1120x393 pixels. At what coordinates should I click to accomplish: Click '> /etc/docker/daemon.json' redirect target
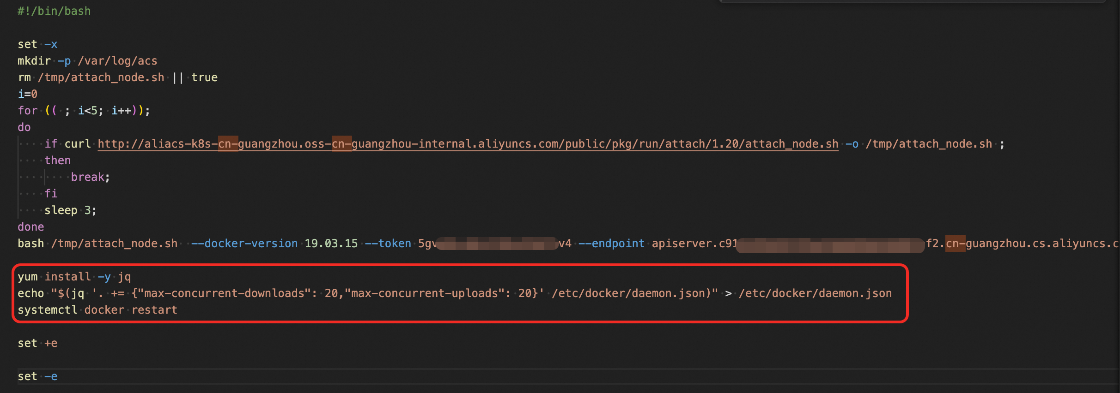pyautogui.click(x=809, y=293)
